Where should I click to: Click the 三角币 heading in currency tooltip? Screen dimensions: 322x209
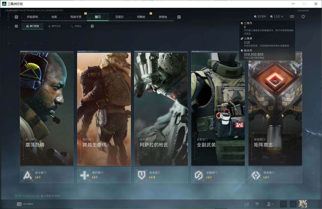248,23
